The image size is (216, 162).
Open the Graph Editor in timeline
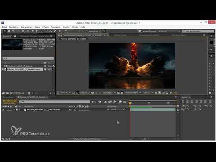click(x=125, y=102)
